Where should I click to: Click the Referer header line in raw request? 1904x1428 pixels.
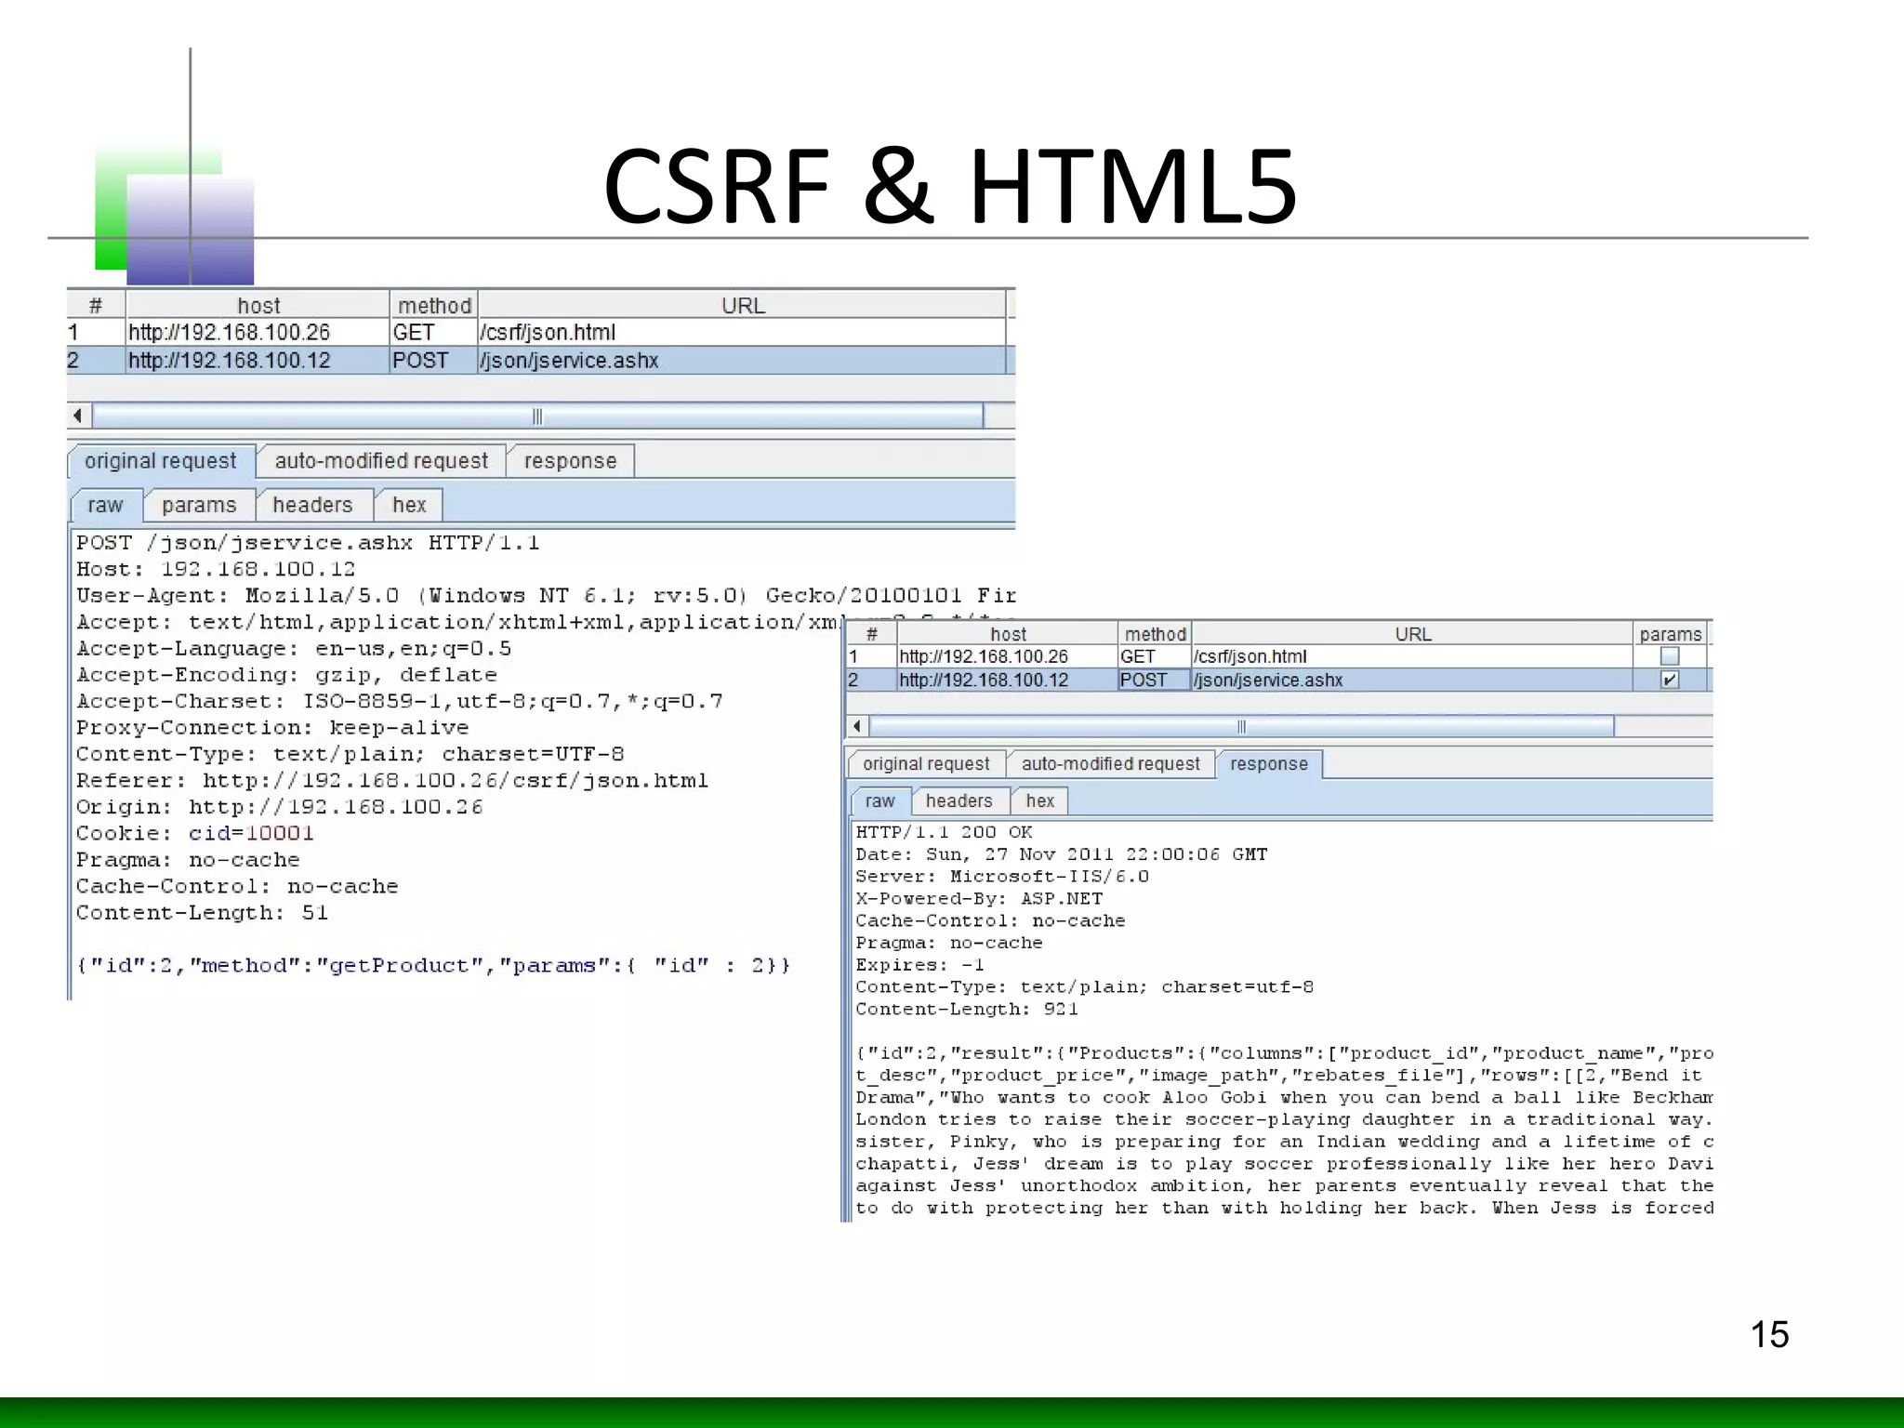(391, 781)
